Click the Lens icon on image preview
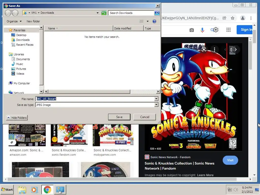The width and height of the screenshot is (260, 195). tap(204, 50)
